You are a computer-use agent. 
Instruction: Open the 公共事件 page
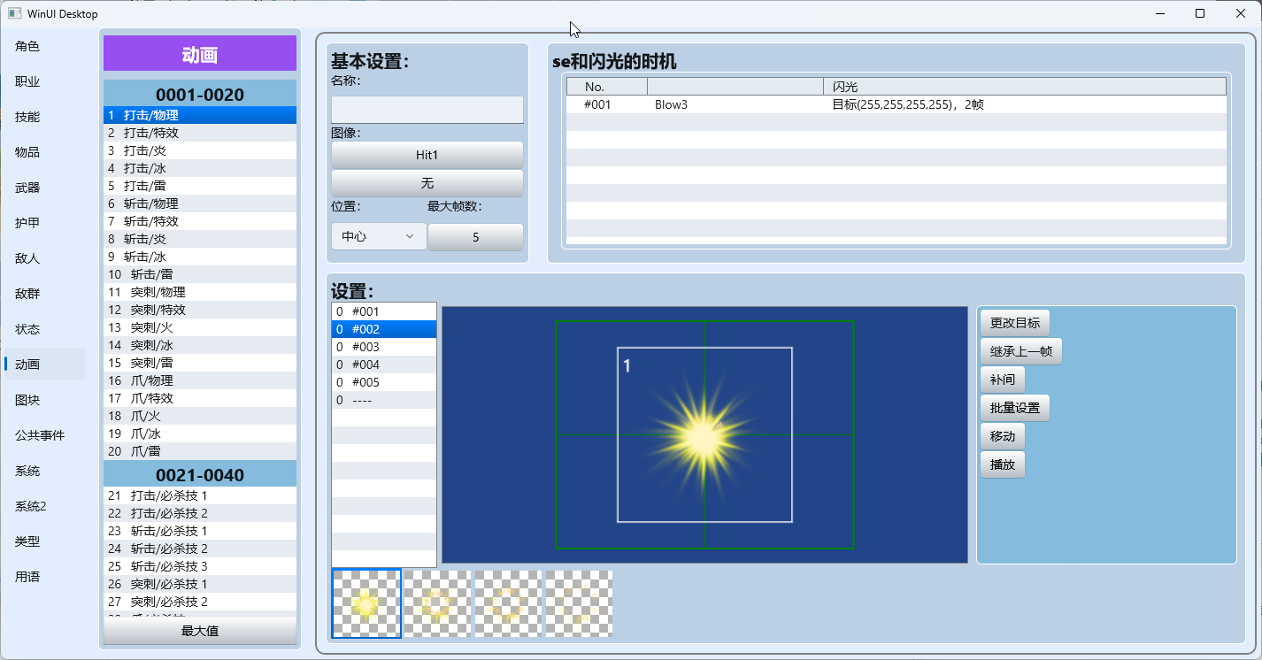45,435
